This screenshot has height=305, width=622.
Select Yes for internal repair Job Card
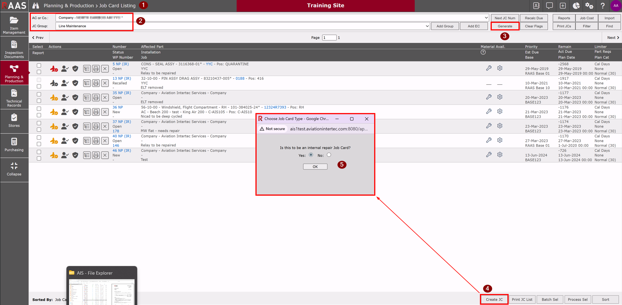click(311, 155)
